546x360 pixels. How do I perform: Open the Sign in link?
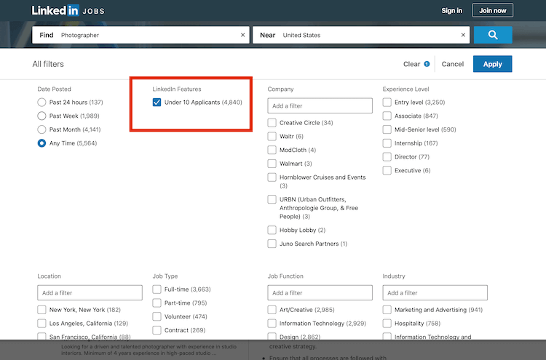pyautogui.click(x=451, y=11)
